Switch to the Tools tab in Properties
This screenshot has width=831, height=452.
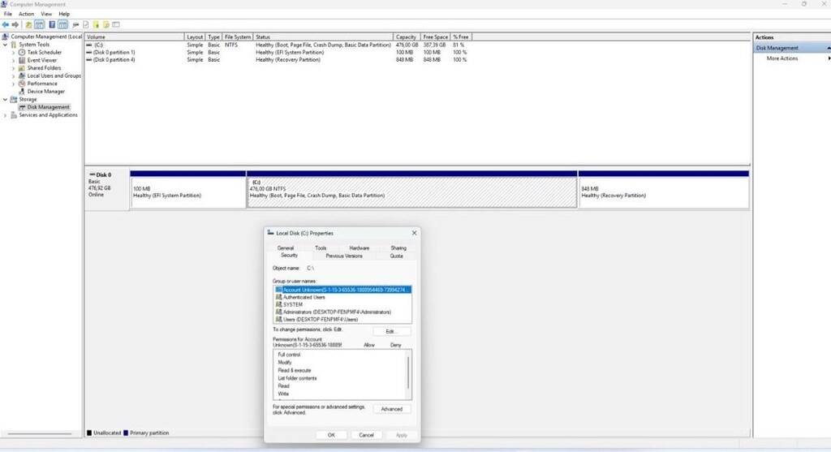(x=321, y=248)
